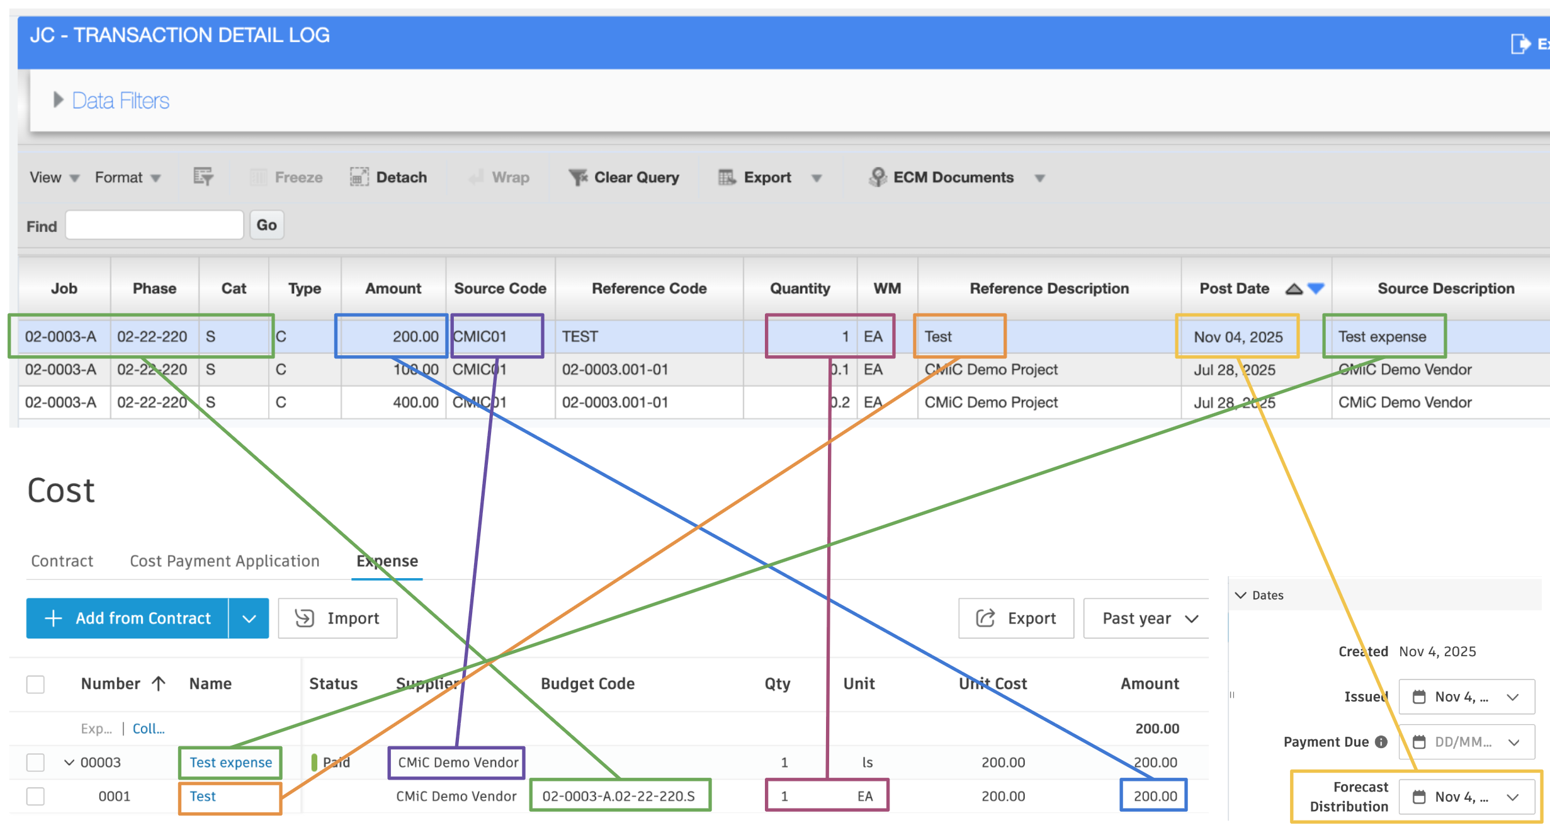
Task: Select the Wrap text icon
Action: click(x=477, y=177)
